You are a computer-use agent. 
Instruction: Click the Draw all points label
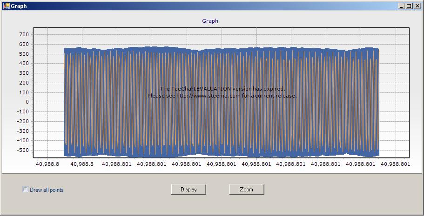click(47, 190)
